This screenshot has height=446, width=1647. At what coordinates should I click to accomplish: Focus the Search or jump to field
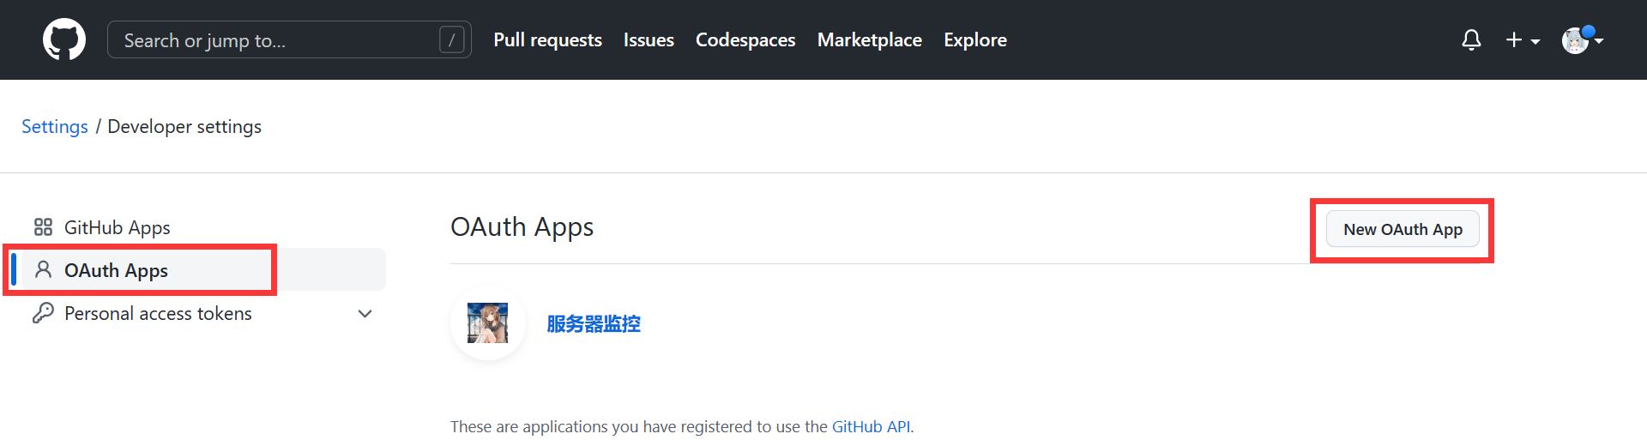click(274, 40)
